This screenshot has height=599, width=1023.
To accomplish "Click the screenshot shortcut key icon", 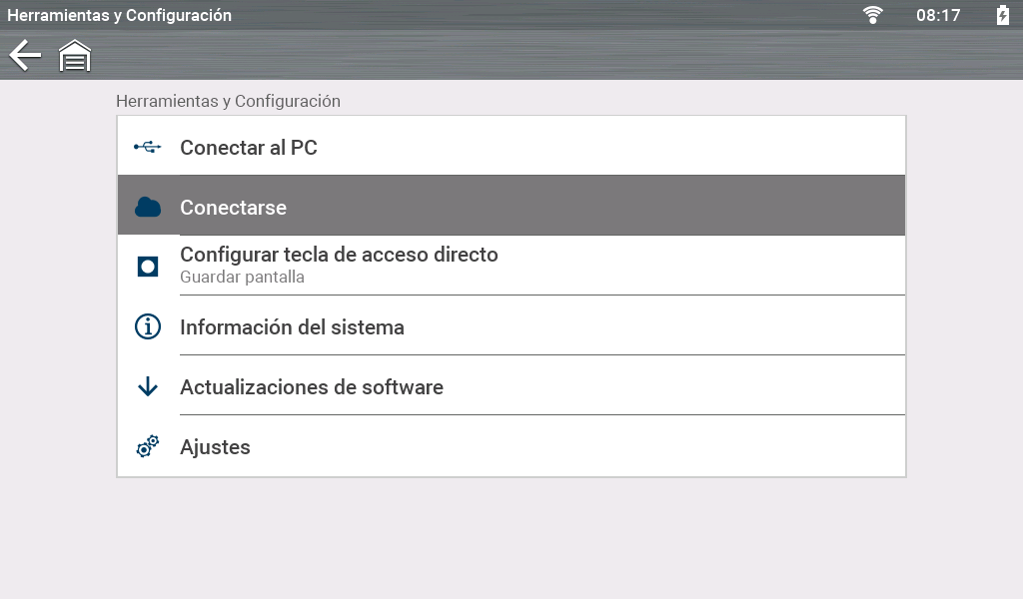I will coord(148,267).
